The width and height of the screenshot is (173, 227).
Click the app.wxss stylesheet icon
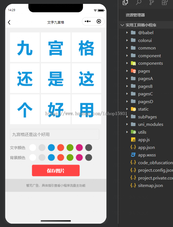(133, 155)
